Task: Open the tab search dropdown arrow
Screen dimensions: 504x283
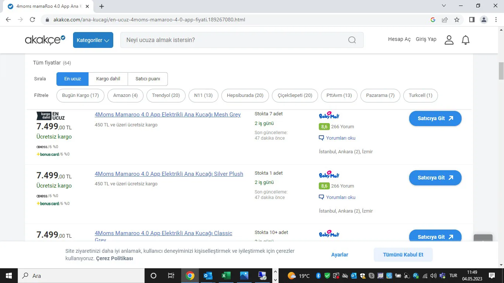Action: (444, 6)
